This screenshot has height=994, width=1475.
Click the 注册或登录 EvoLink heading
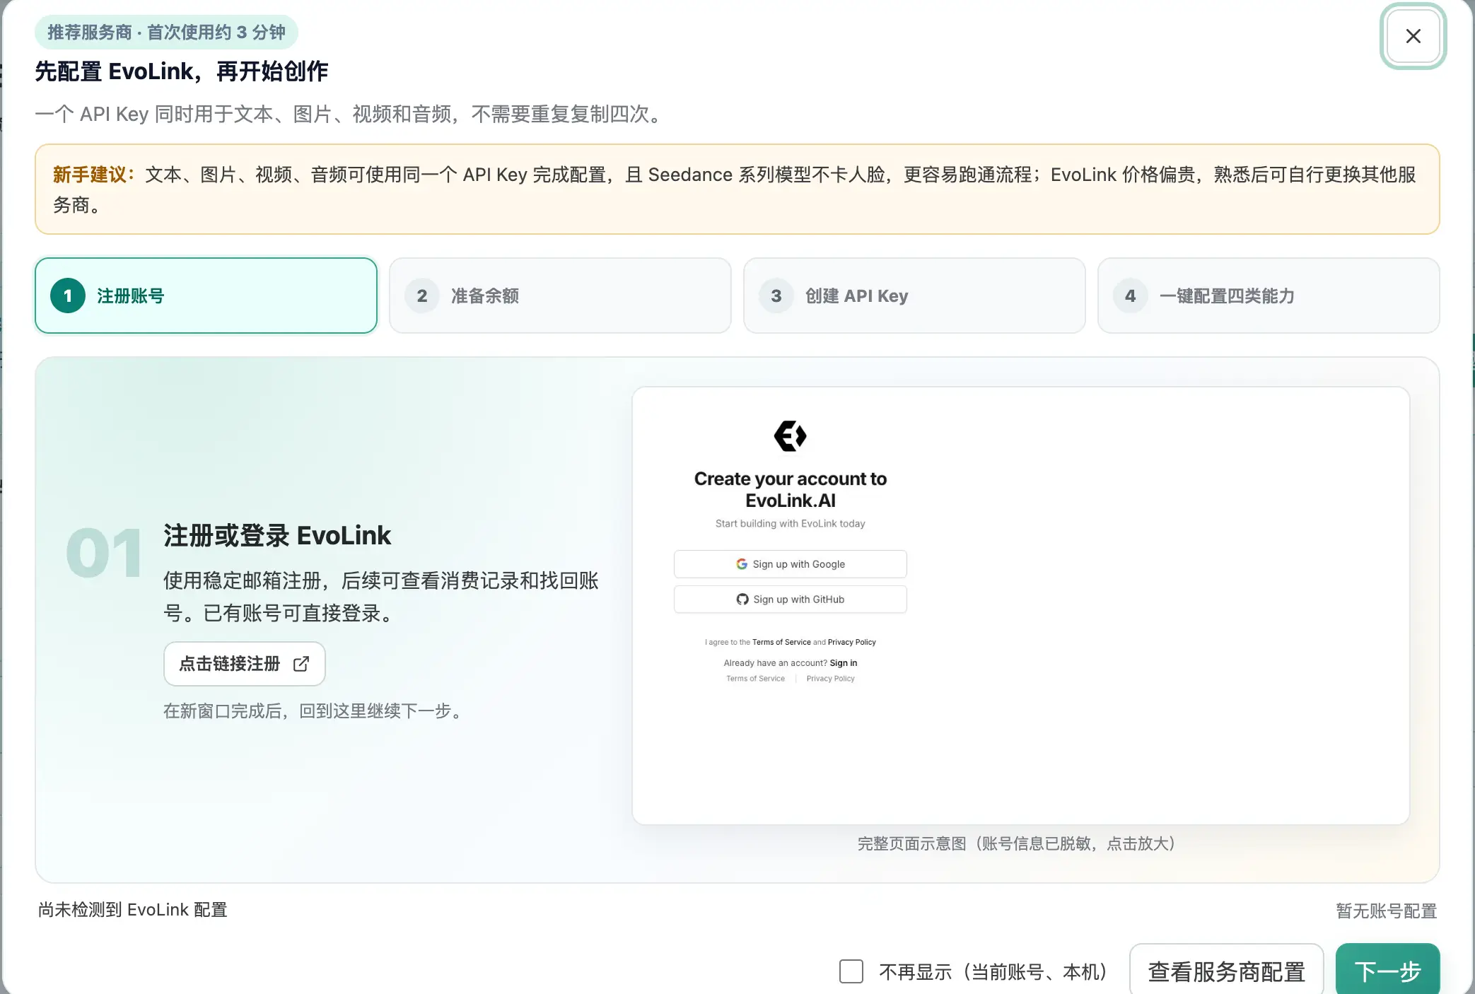coord(277,536)
